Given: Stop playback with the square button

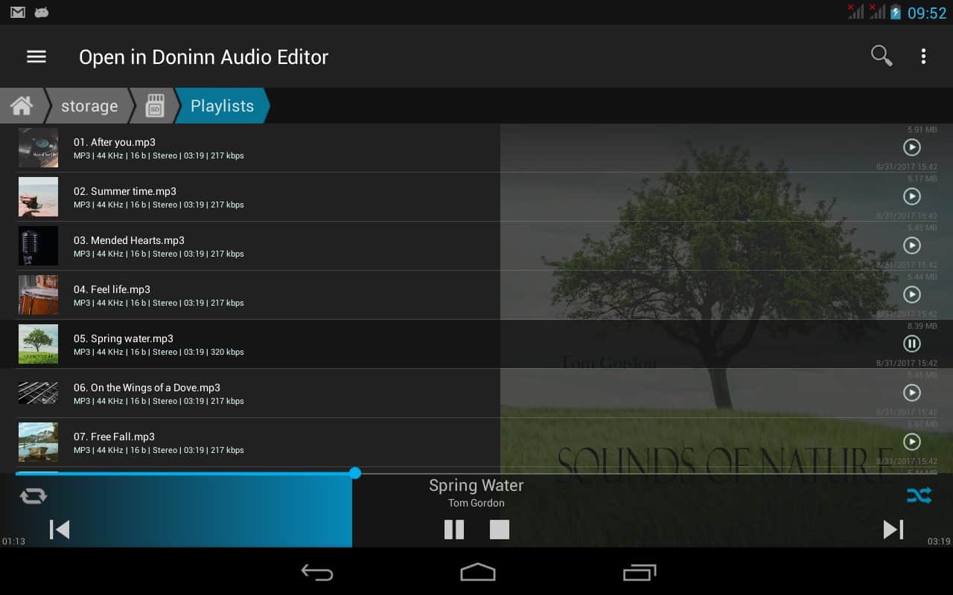Looking at the screenshot, I should click(x=500, y=530).
